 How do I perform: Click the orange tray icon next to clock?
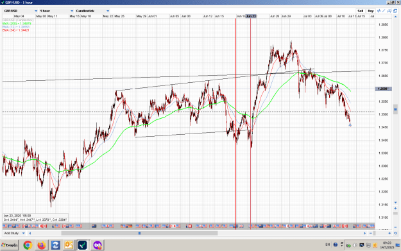[x=375, y=245]
